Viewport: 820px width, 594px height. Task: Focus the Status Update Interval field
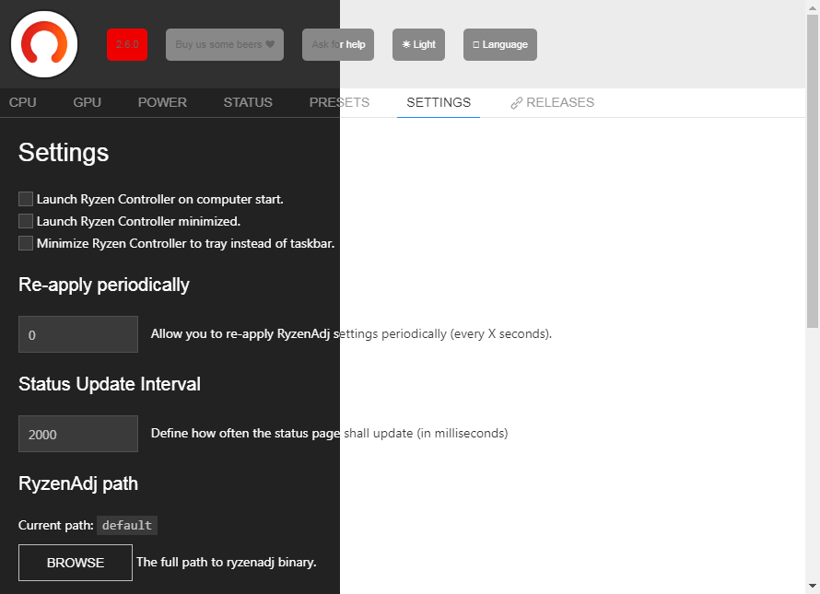pyautogui.click(x=78, y=434)
